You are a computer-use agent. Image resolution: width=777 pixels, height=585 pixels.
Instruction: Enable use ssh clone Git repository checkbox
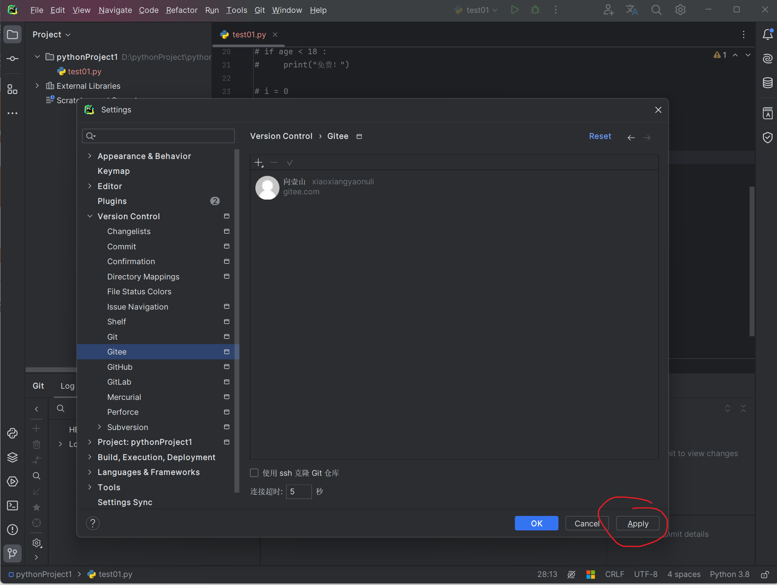click(254, 473)
